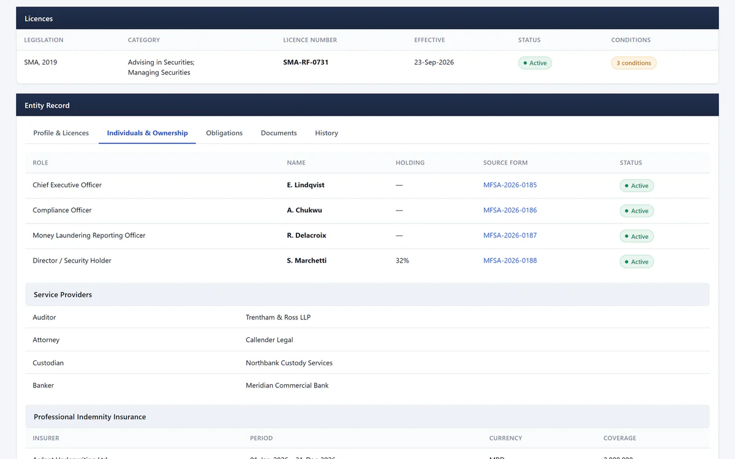The height and width of the screenshot is (459, 735).
Task: Click the Entity Record panel header
Action: pos(367,105)
